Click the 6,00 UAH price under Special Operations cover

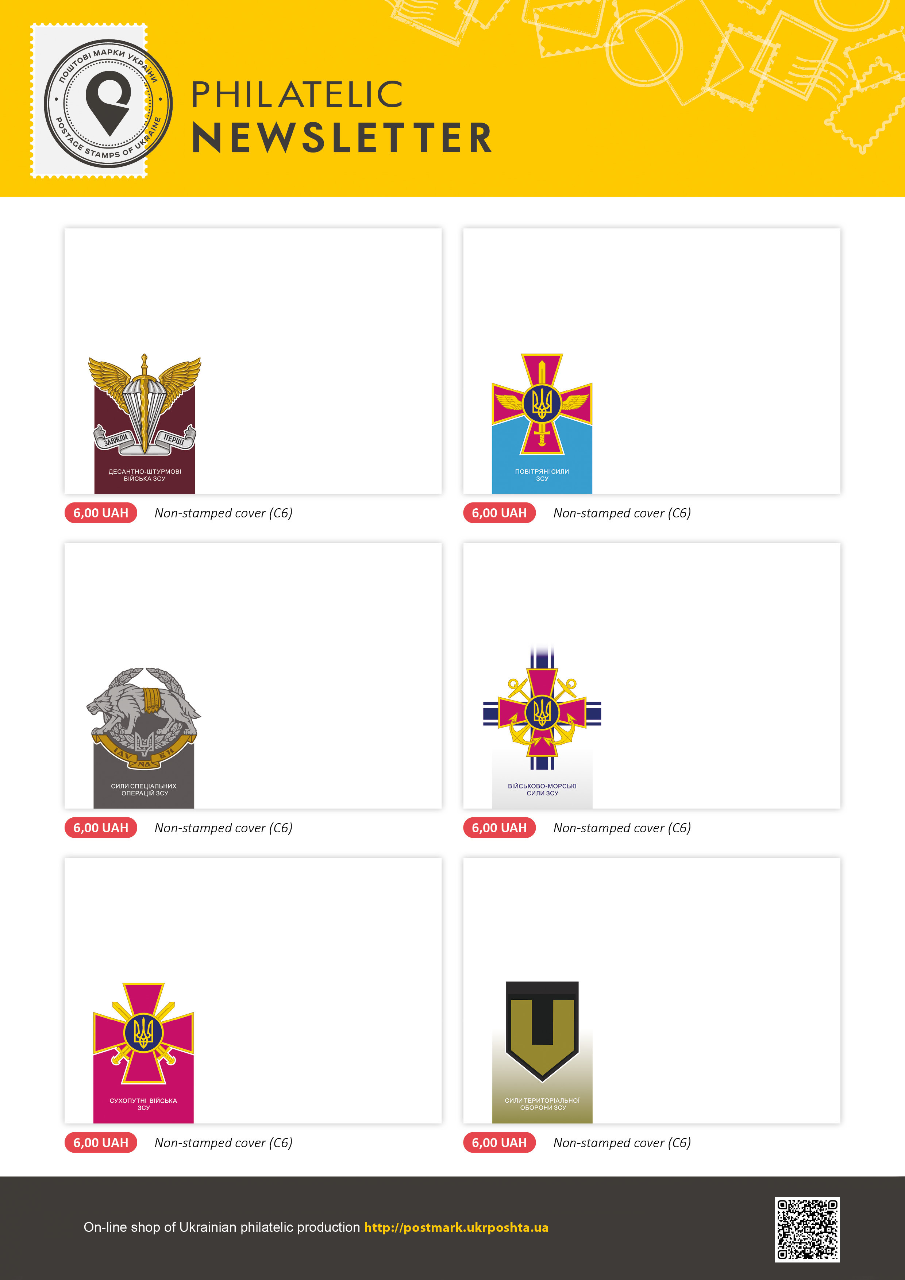point(101,828)
